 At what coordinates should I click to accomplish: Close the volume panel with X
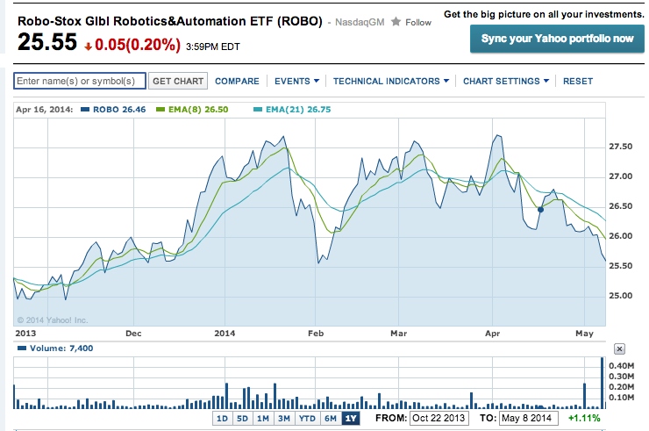[619, 349]
